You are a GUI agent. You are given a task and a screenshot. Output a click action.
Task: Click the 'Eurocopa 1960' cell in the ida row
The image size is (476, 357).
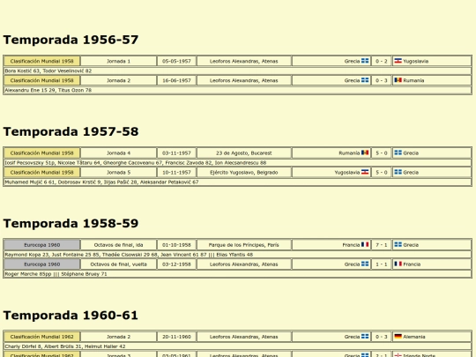coord(42,245)
